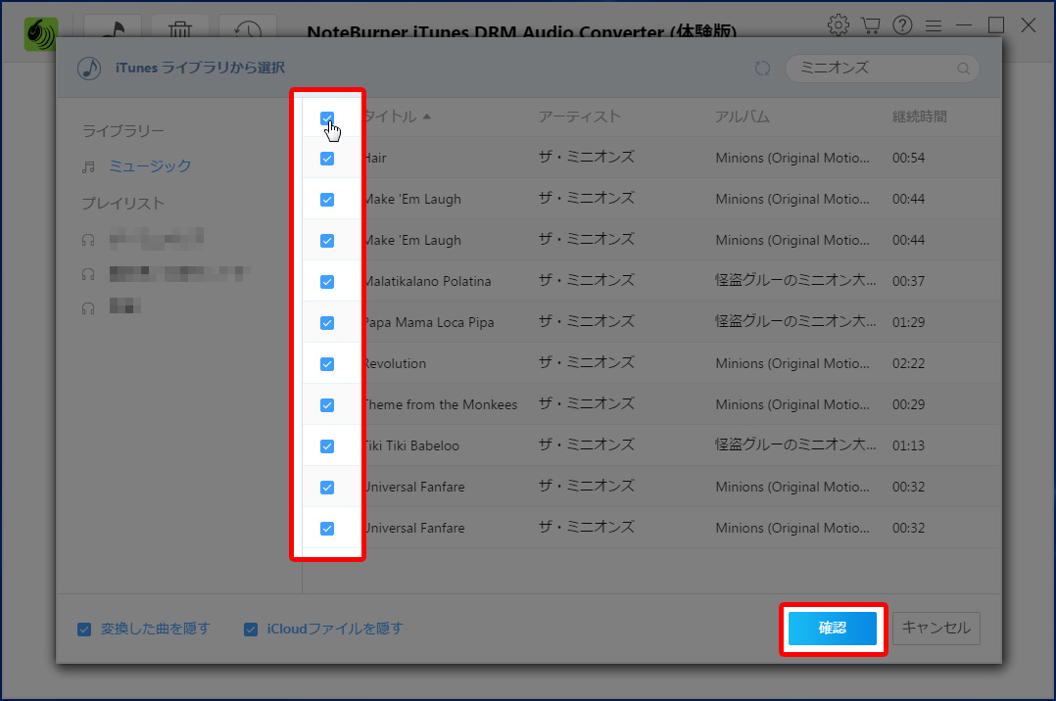1056x701 pixels.
Task: Sort by アーティスト column header
Action: click(579, 117)
